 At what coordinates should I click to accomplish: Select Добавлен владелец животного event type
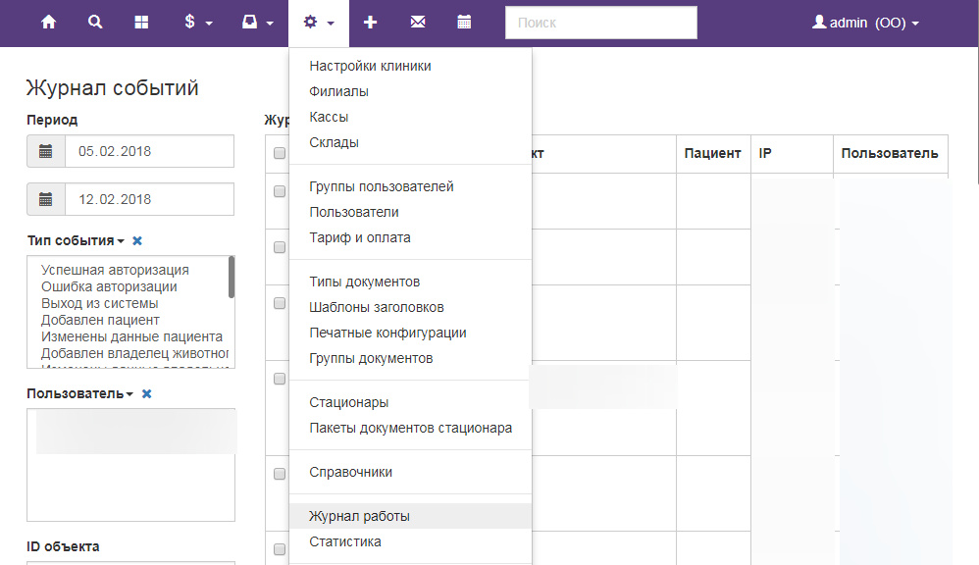pyautogui.click(x=134, y=353)
